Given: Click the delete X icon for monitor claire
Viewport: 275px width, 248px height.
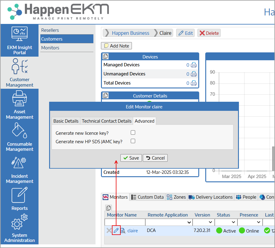Looking at the screenshot, I should (109, 230).
